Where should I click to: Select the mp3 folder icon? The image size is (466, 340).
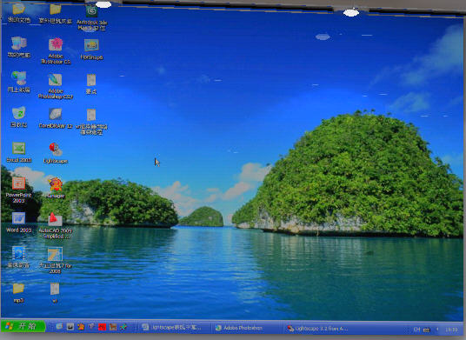pyautogui.click(x=18, y=293)
